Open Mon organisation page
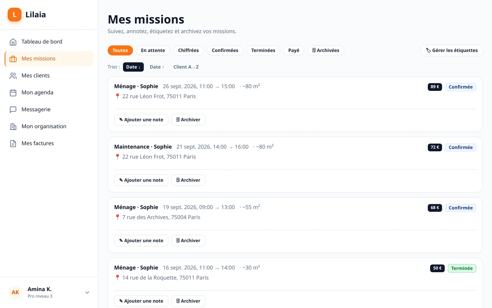Screen dimensions: 492x308 click(49, 126)
